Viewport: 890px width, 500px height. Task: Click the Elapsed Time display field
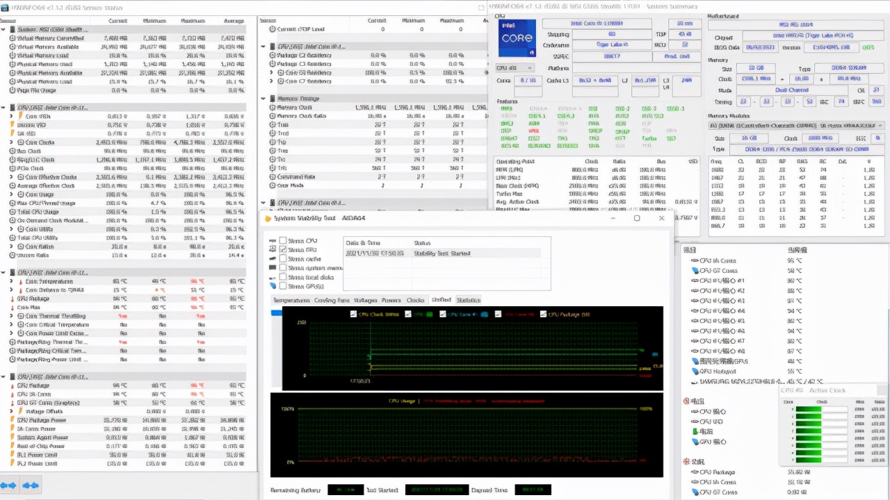pyautogui.click(x=533, y=490)
